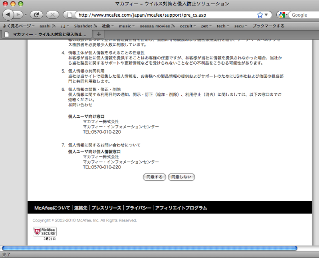
Task: Open the seesaa movies feed bookmark
Action: (157, 26)
